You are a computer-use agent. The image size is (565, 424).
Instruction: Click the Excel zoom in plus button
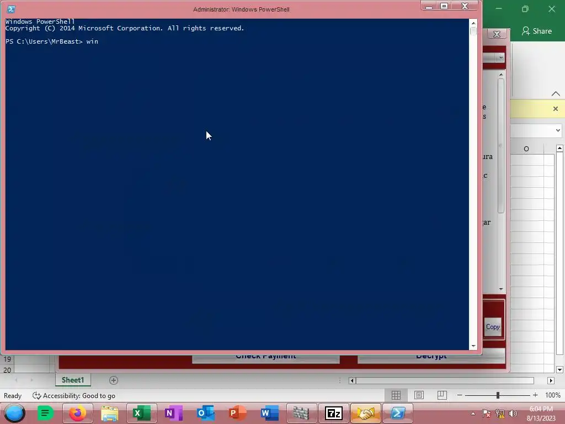[x=535, y=395]
